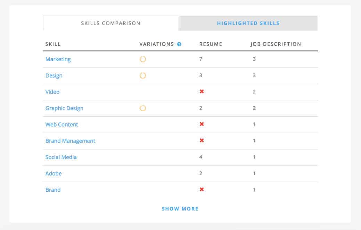Click the Social Media skill link
The width and height of the screenshot is (361, 230).
pos(61,157)
